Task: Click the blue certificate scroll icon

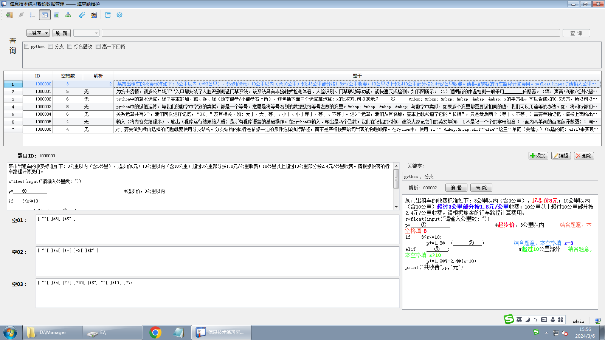Action: (x=82, y=15)
